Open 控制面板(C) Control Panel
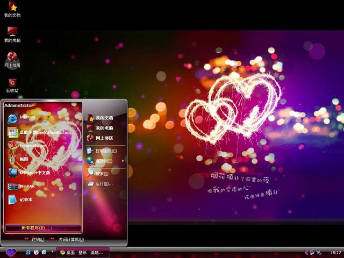 pyautogui.click(x=106, y=150)
